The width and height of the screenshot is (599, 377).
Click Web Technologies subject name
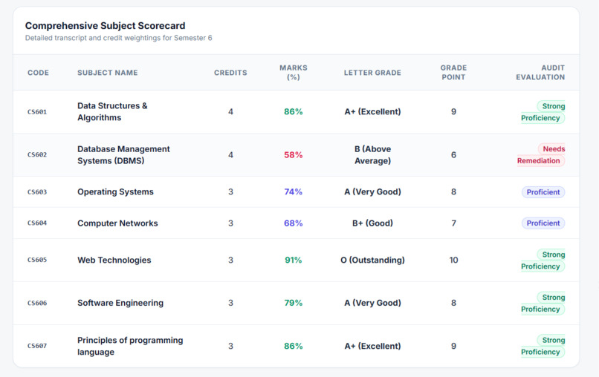(x=114, y=260)
